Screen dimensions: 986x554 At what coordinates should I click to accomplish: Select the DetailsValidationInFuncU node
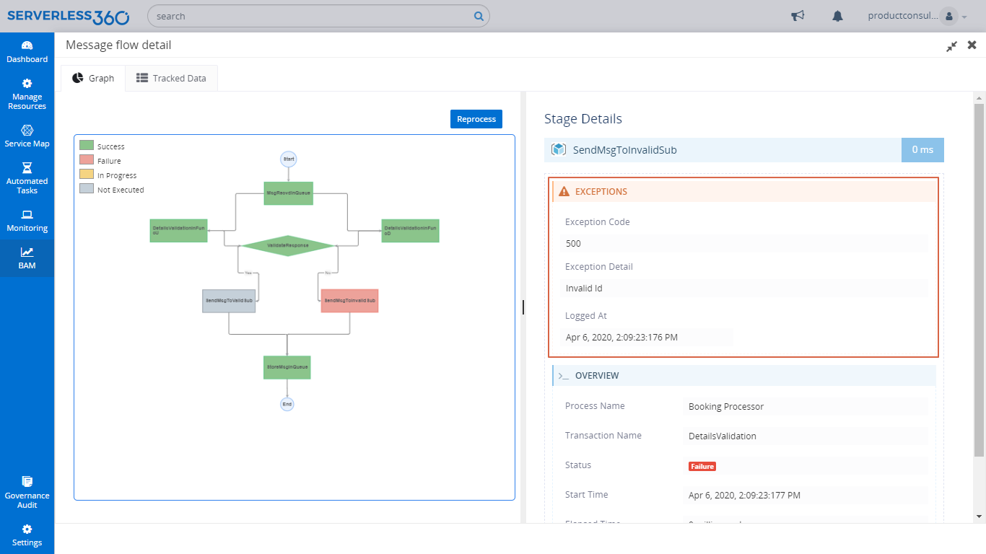[179, 230]
